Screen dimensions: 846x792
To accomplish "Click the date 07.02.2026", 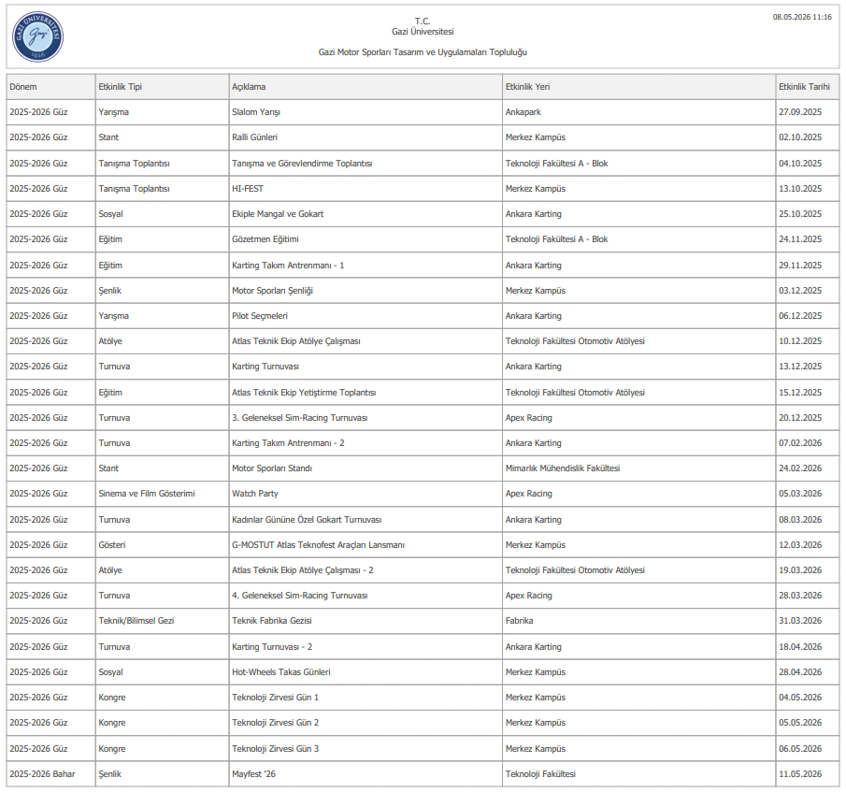I will click(800, 443).
